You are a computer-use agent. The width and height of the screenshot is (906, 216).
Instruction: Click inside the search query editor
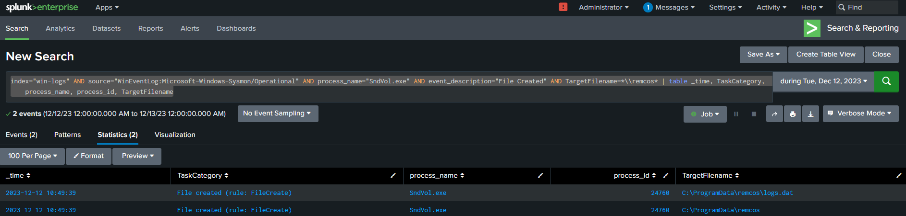pyautogui.click(x=389, y=87)
